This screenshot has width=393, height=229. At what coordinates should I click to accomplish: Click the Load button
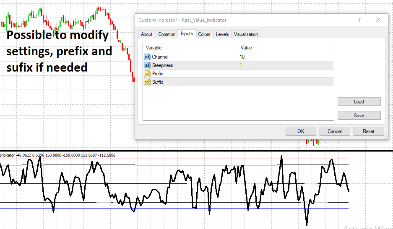359,102
